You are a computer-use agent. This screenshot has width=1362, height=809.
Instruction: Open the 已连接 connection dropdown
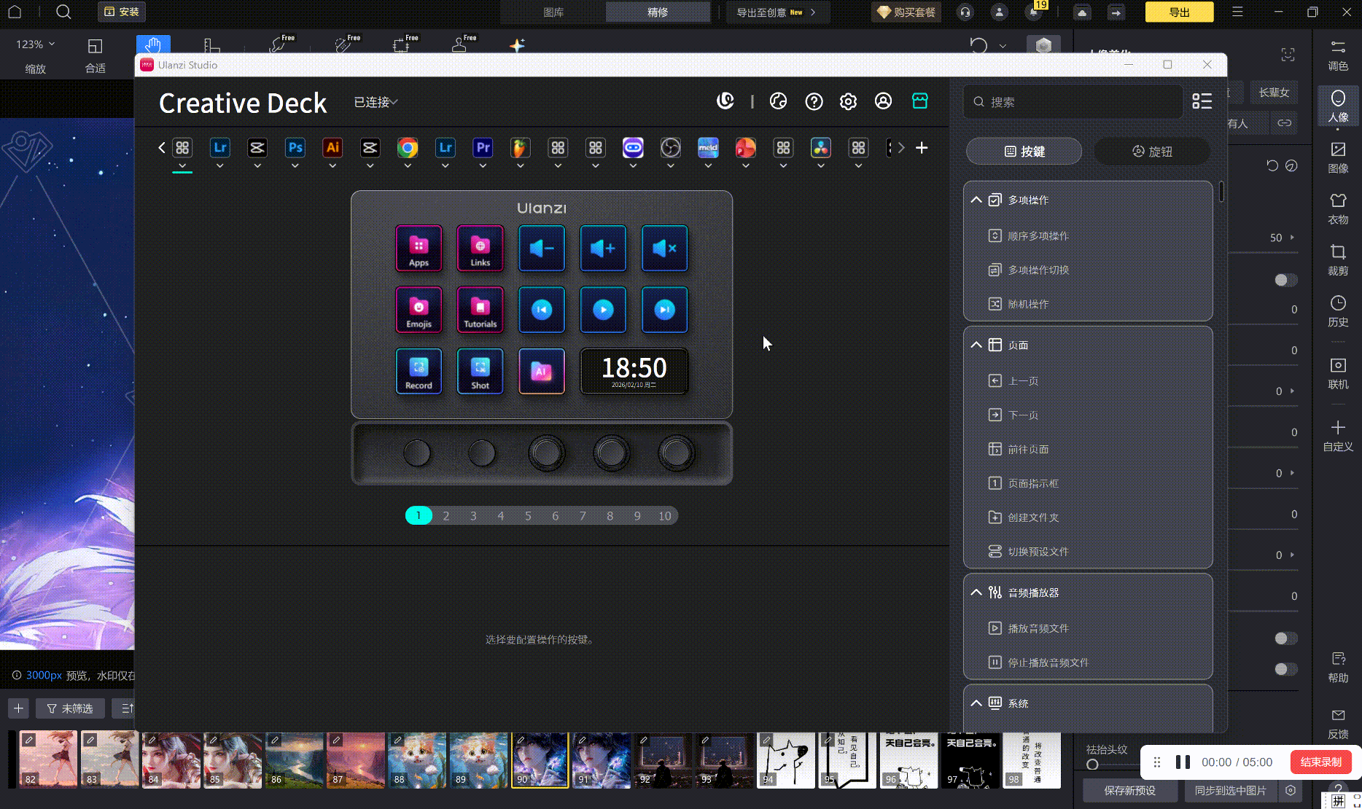pos(375,102)
